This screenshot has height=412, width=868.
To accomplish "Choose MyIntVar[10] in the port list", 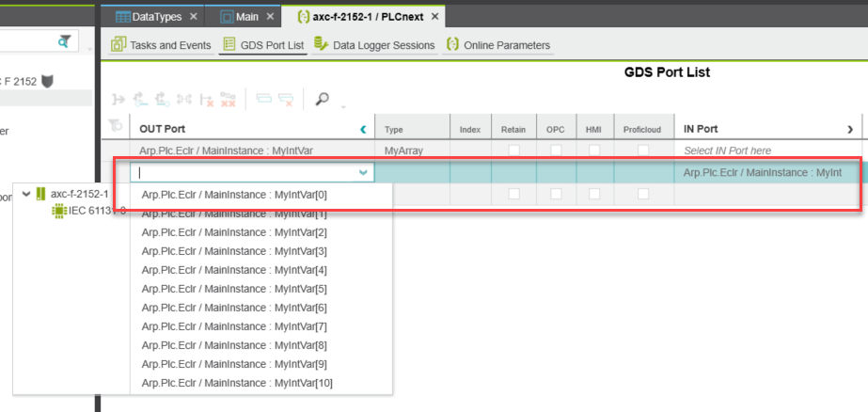I will click(x=236, y=383).
